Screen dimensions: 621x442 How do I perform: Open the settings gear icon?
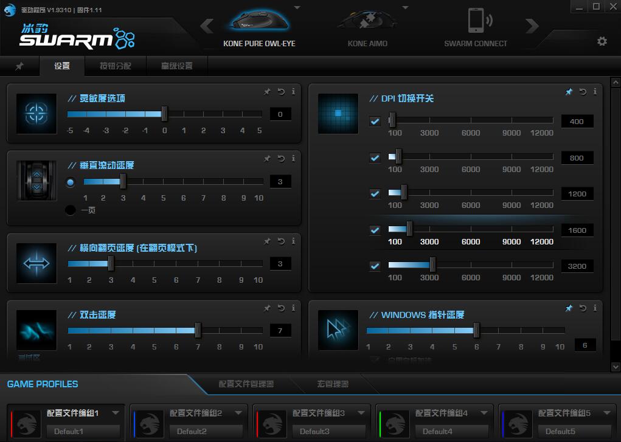coord(602,41)
